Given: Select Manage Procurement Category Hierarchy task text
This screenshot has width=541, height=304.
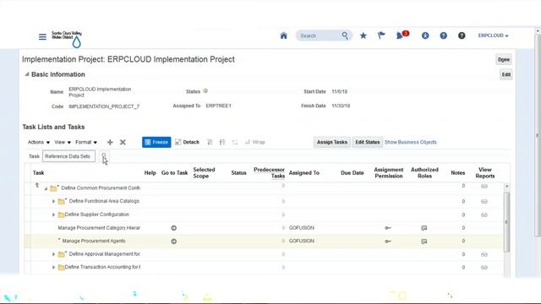Looking at the screenshot, I should [x=99, y=228].
